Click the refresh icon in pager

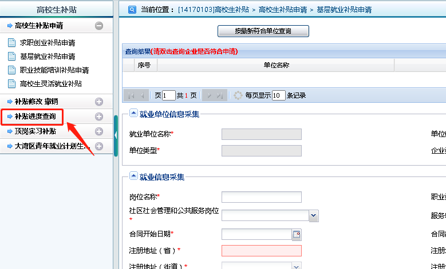[238, 95]
